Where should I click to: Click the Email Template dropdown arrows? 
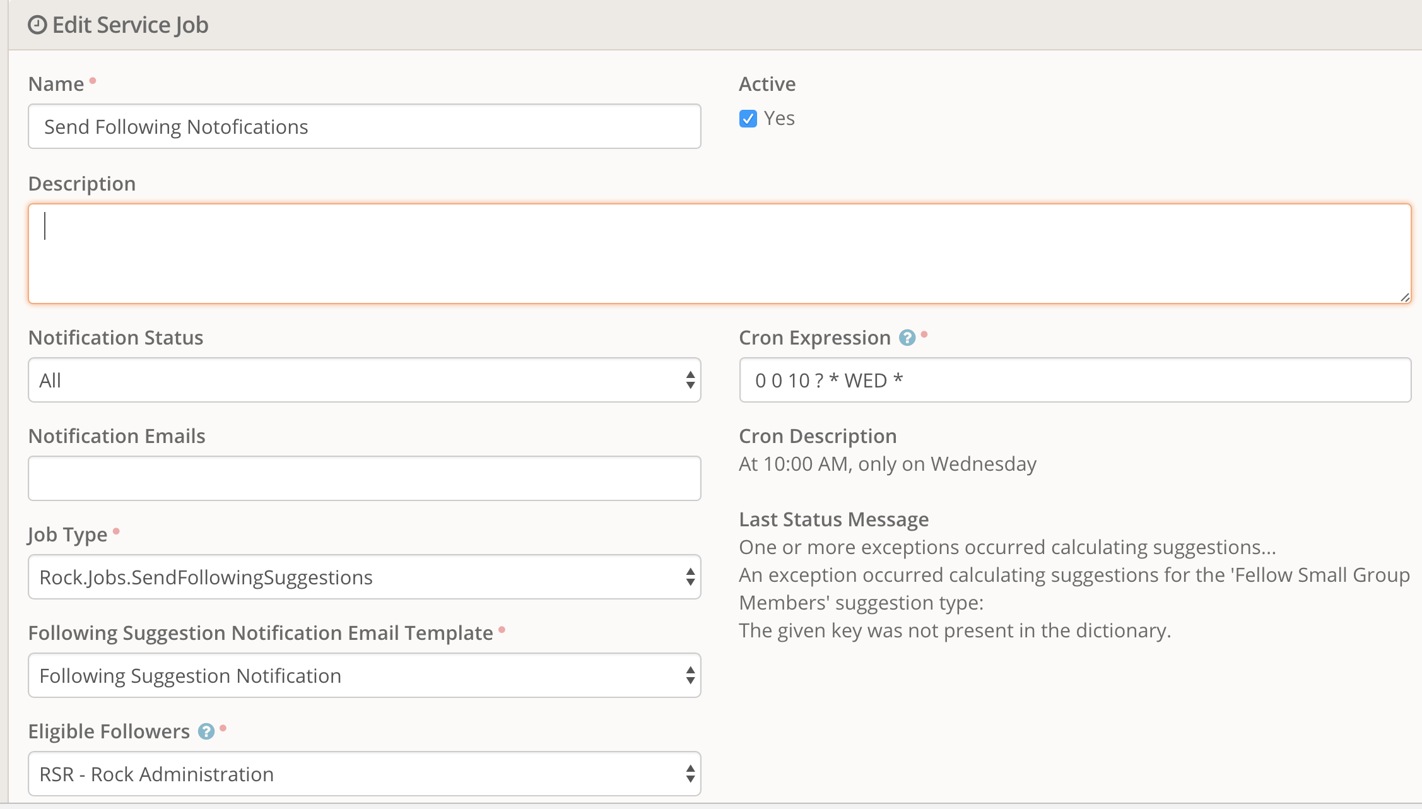[x=690, y=676]
